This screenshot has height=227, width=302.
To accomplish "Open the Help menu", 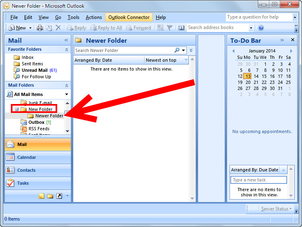I will click(x=161, y=17).
